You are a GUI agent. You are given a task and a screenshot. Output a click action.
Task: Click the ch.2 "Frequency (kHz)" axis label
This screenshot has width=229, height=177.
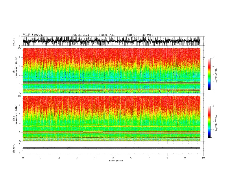(x=16, y=115)
